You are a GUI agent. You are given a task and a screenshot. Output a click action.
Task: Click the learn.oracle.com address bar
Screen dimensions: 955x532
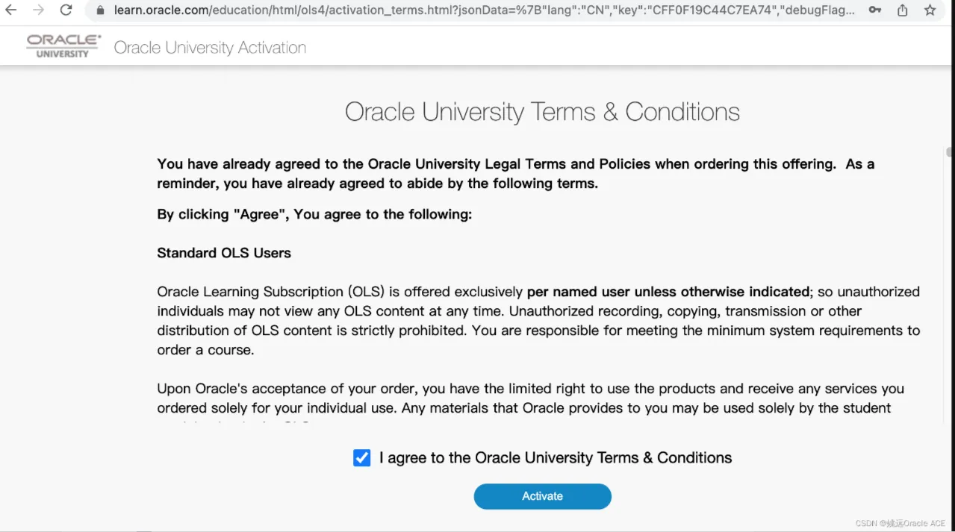click(x=478, y=10)
